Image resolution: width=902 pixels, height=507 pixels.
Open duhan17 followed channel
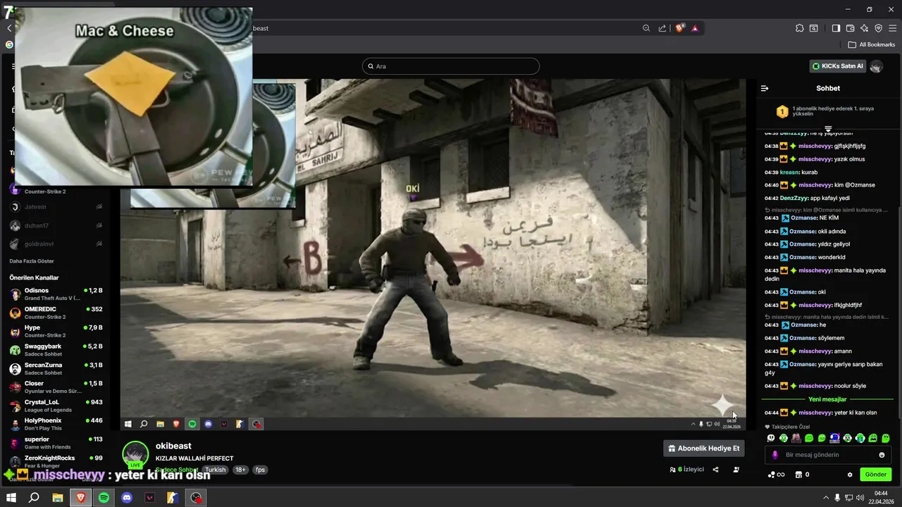click(x=56, y=225)
